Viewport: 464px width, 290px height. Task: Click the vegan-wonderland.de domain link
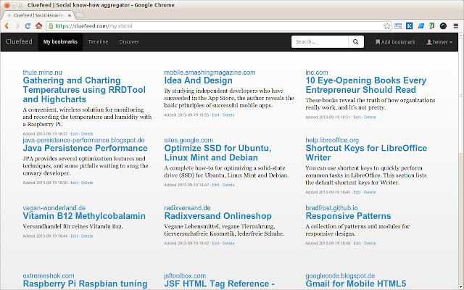54,208
